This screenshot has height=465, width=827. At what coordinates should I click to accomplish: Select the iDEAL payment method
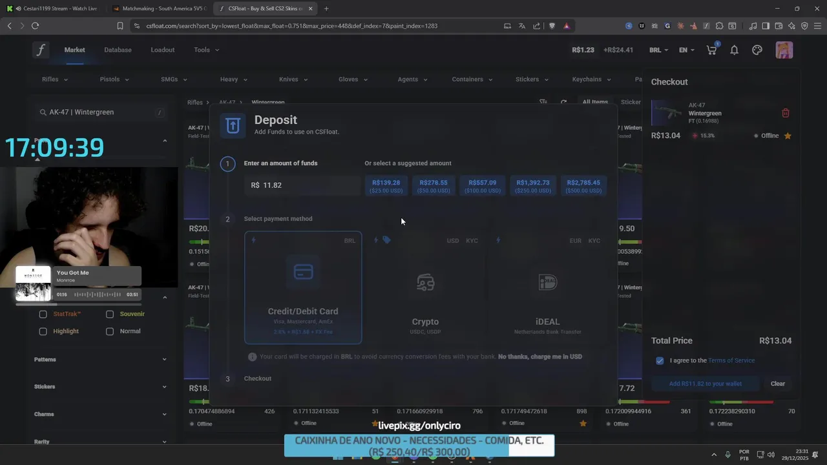[547, 288]
